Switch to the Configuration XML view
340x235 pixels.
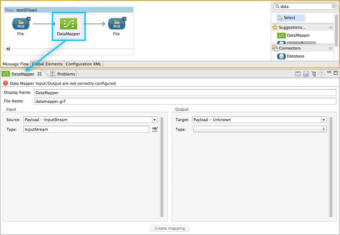(83, 64)
